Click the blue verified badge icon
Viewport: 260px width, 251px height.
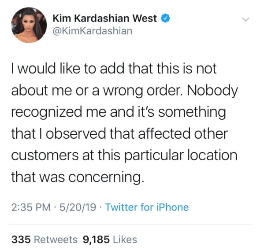click(x=165, y=18)
